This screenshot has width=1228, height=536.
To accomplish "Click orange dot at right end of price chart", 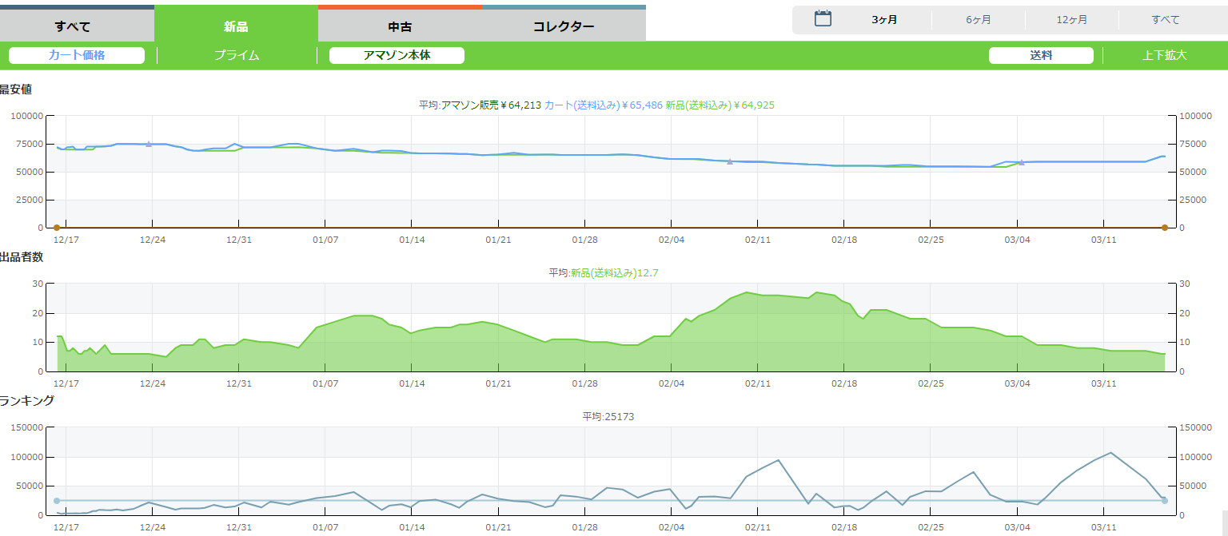I will [1164, 228].
